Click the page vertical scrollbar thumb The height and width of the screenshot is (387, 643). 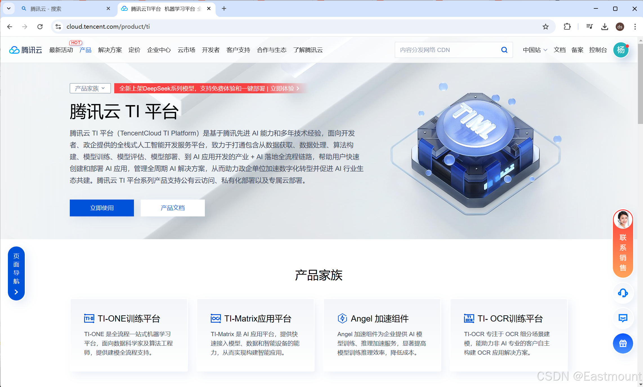(x=640, y=84)
